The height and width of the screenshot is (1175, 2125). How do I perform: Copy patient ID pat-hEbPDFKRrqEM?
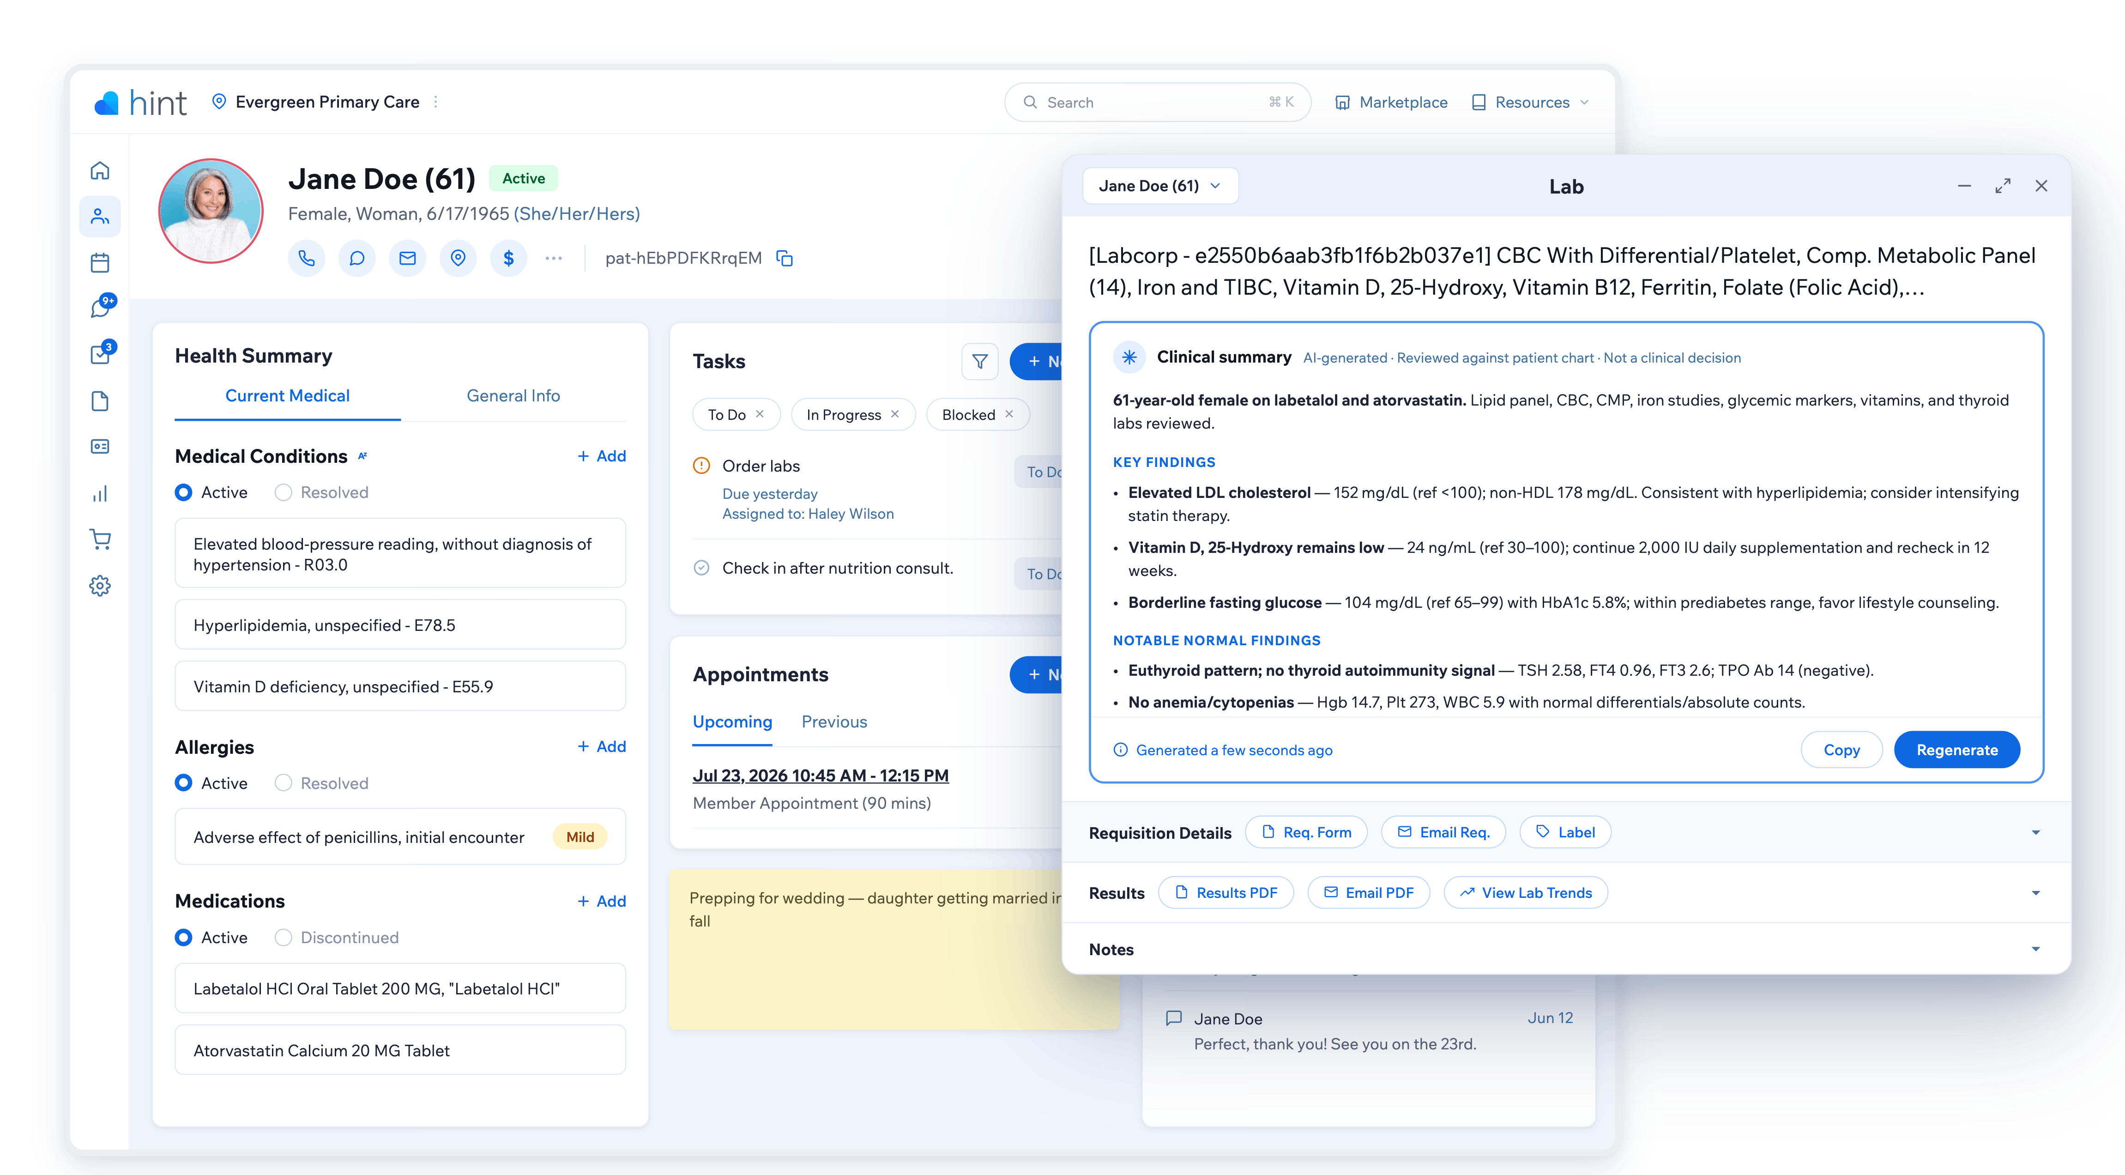[x=785, y=258]
